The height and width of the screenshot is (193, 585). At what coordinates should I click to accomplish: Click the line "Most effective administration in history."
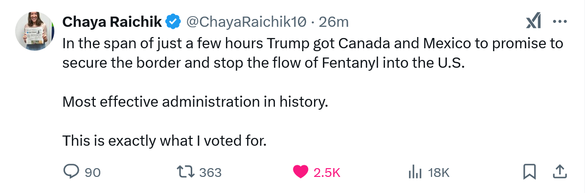tap(195, 101)
